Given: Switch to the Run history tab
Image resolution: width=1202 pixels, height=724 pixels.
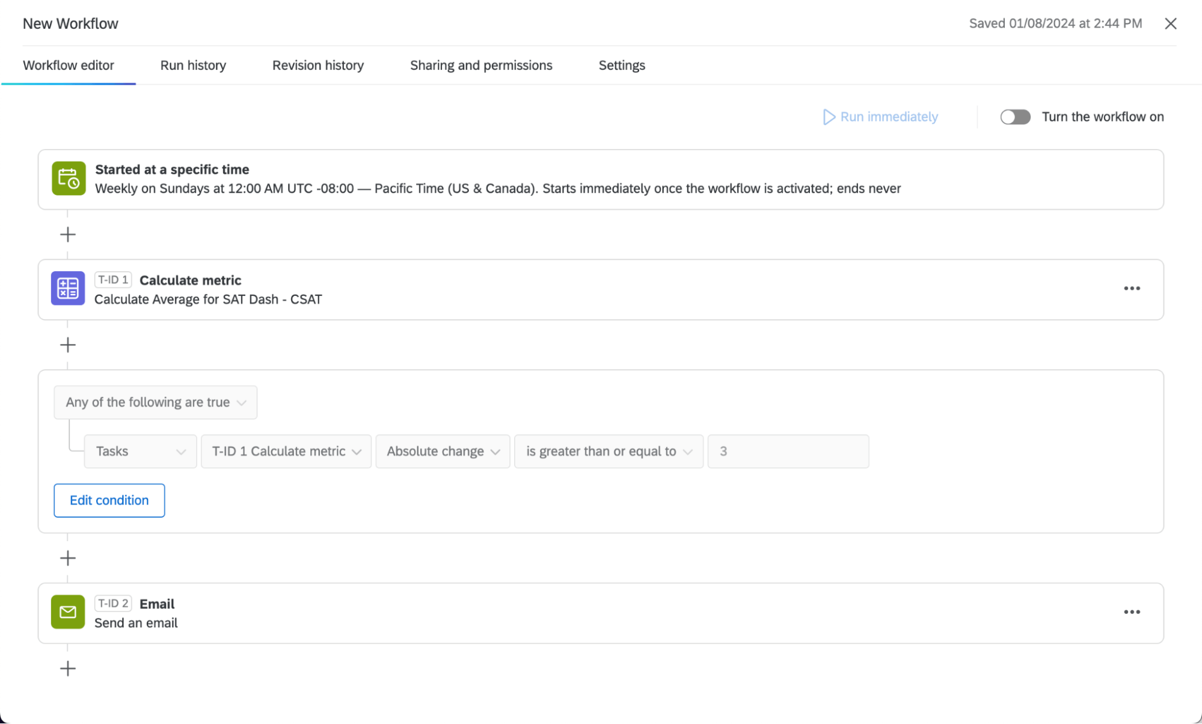Looking at the screenshot, I should point(193,65).
